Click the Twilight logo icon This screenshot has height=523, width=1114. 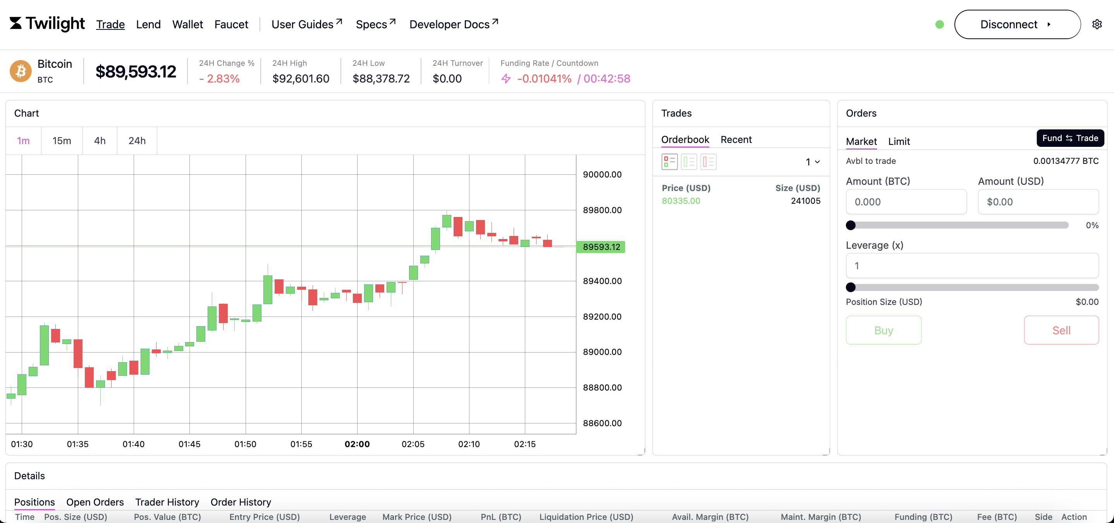(15, 23)
